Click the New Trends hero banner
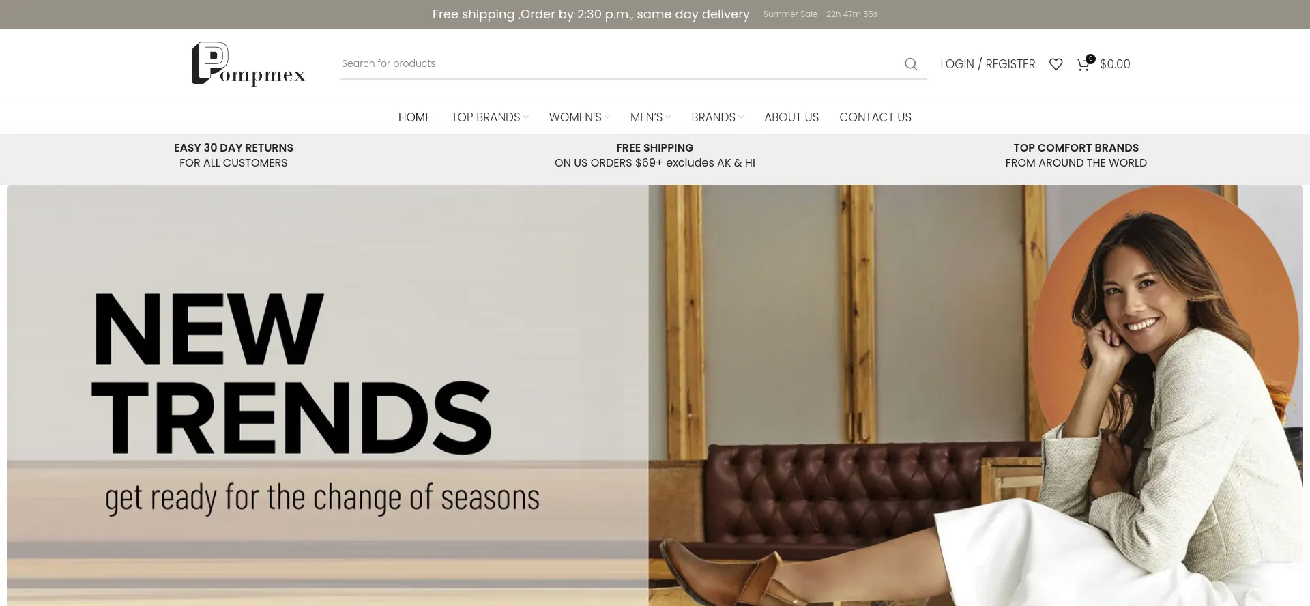1310x606 pixels. point(655,395)
